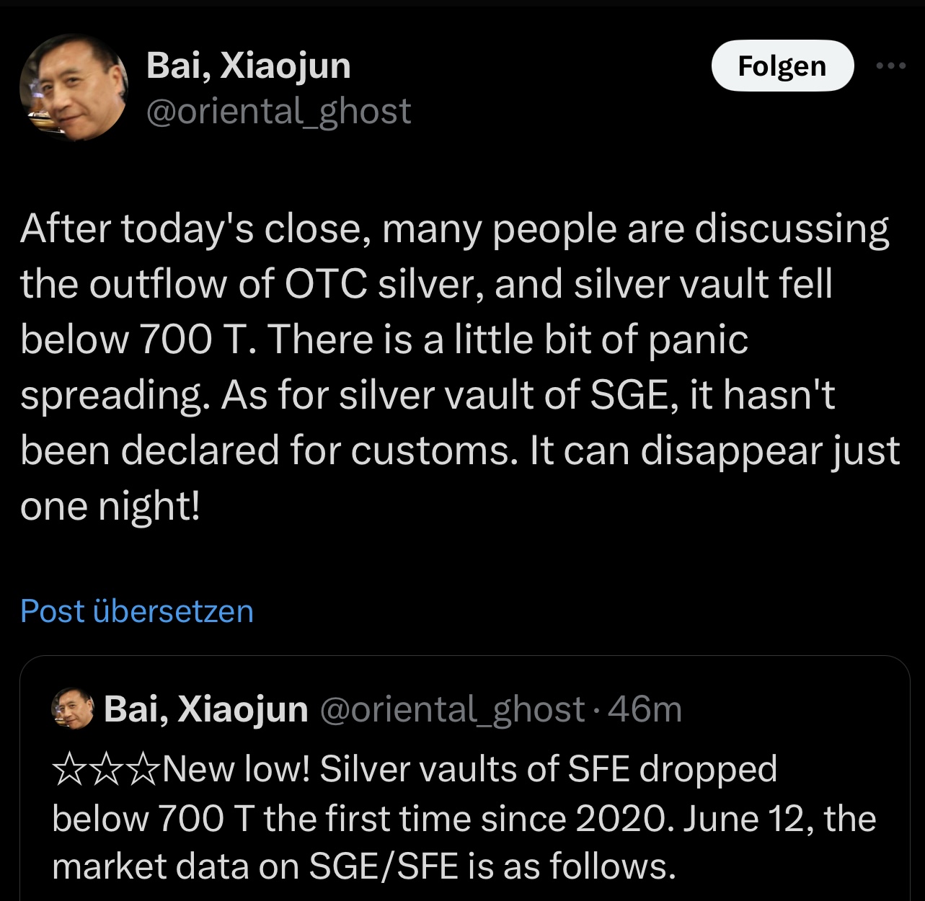Click the "one night!" closing line of the post
Screen dimensions: 925x901
click(110, 506)
